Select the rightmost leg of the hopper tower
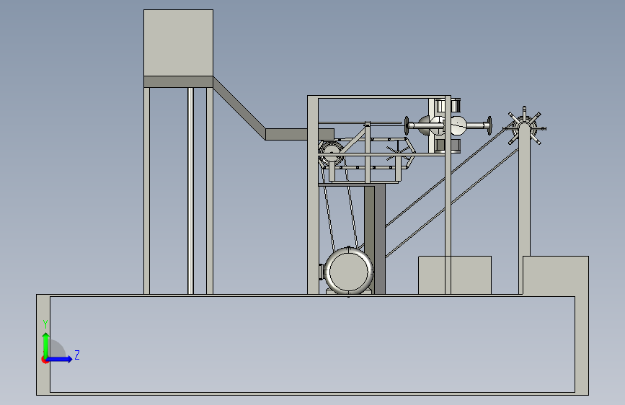The height and width of the screenshot is (405, 625). tap(210, 191)
